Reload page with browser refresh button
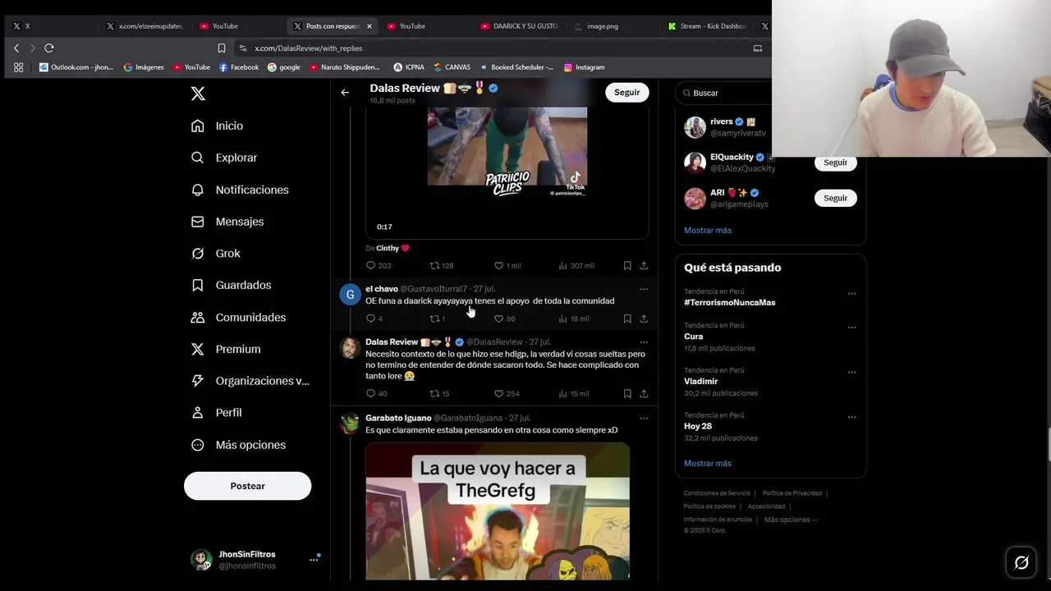The height and width of the screenshot is (591, 1051). 49,48
